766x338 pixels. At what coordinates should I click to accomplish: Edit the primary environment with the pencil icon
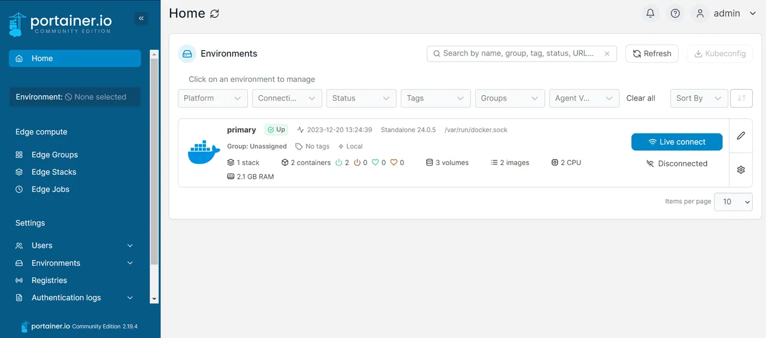(x=741, y=136)
